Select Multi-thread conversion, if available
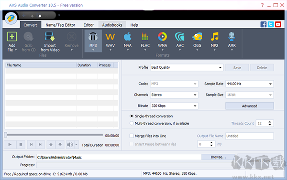 pos(132,123)
